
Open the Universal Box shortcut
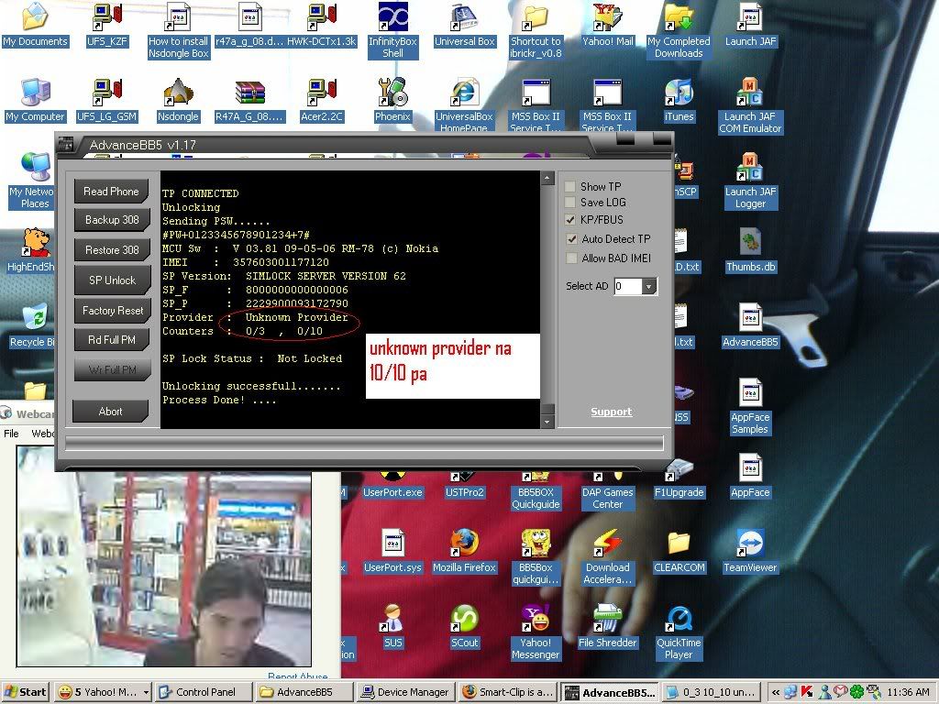click(x=464, y=25)
